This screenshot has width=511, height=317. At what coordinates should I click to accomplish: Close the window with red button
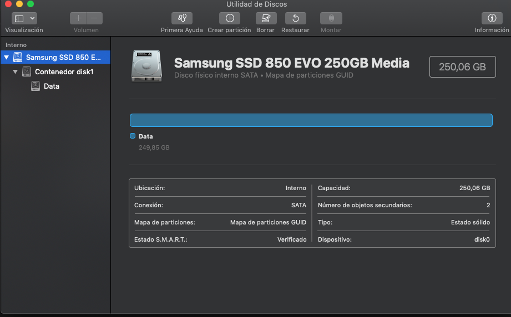click(8, 4)
